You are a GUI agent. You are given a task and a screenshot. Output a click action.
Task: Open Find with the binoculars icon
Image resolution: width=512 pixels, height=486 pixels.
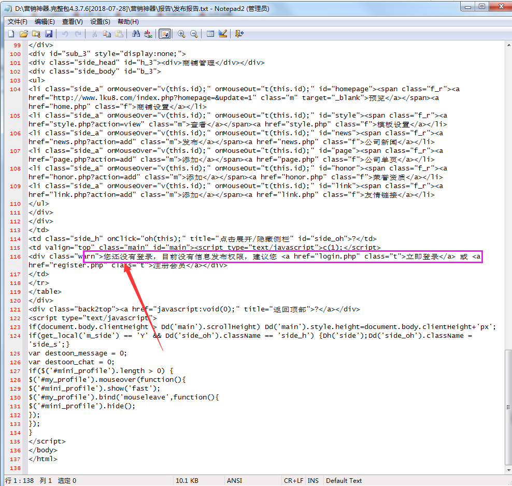tap(136, 34)
